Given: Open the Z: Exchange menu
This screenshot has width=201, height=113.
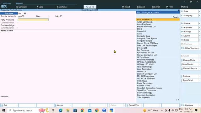Looking at the screenshot, I should [x=62, y=7].
